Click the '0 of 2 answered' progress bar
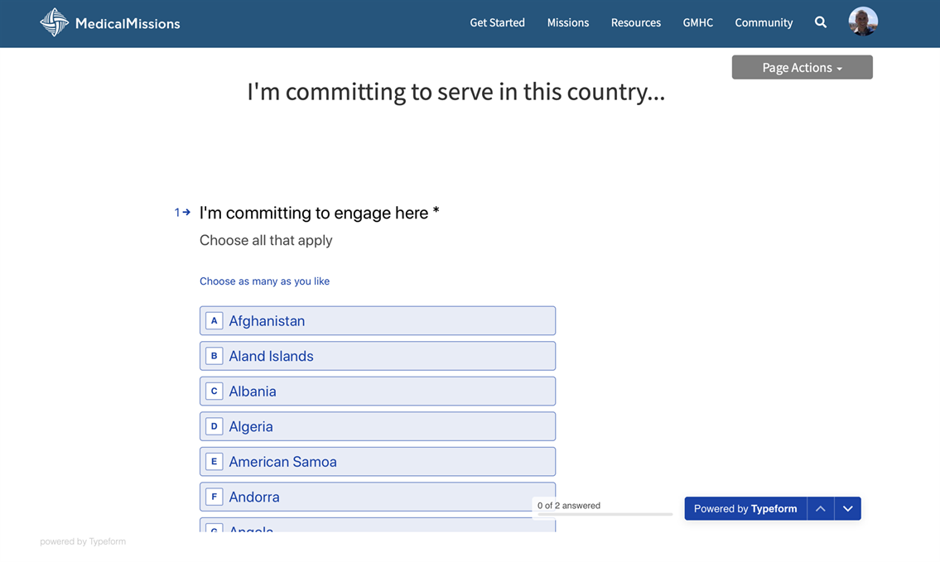 point(605,514)
